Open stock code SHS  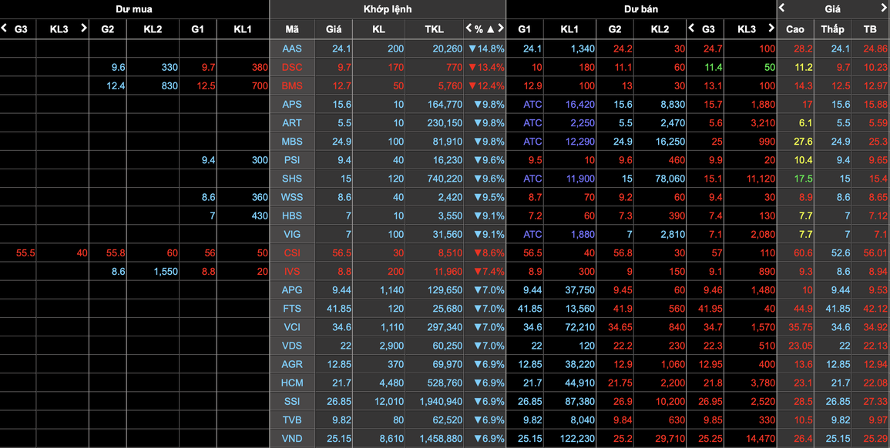pyautogui.click(x=292, y=179)
